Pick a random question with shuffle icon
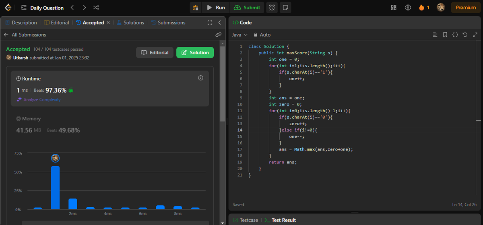Screen dimensions: 483x225 [96, 8]
